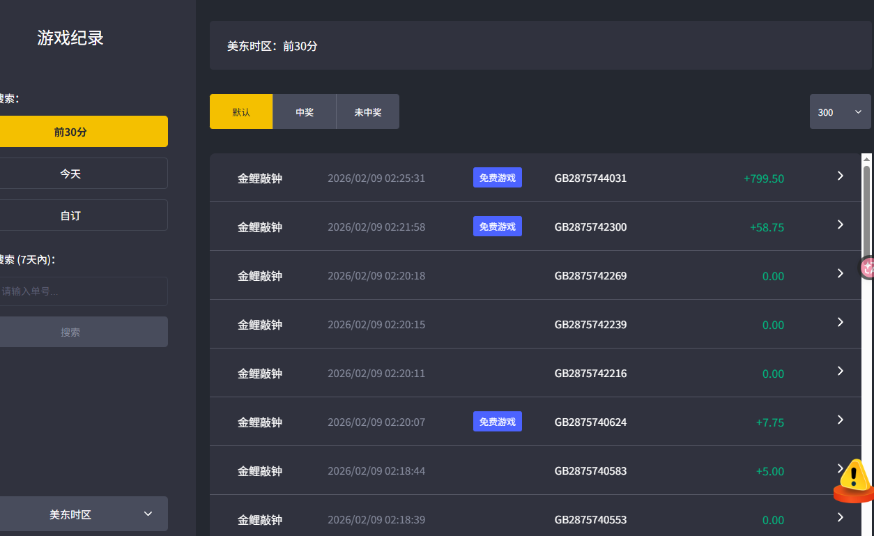874x536 pixels.
Task: Switch to the 未中奖 tab
Action: tap(368, 112)
